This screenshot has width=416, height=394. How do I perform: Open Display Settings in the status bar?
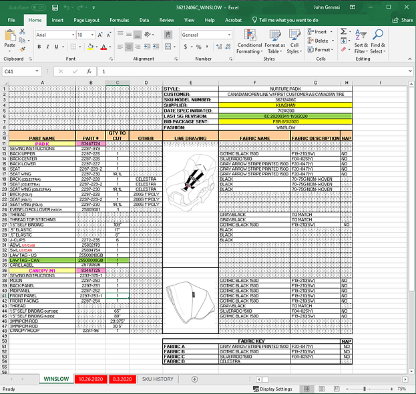coord(272,389)
